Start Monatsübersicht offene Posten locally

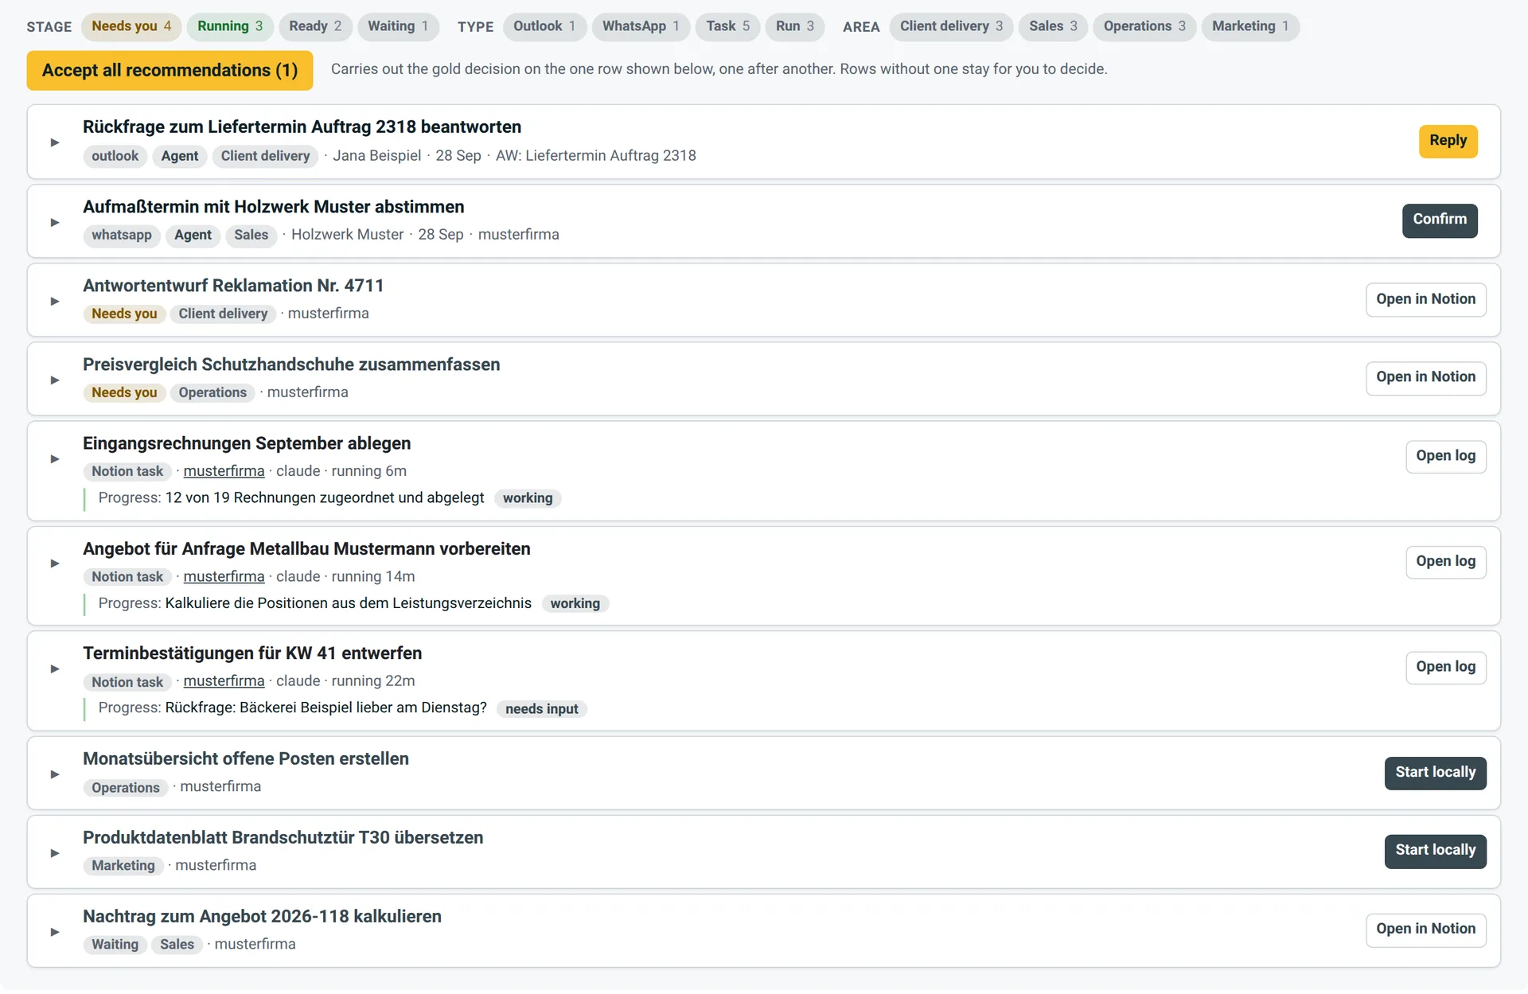(x=1435, y=773)
